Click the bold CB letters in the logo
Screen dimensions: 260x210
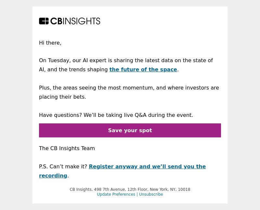(x=56, y=21)
